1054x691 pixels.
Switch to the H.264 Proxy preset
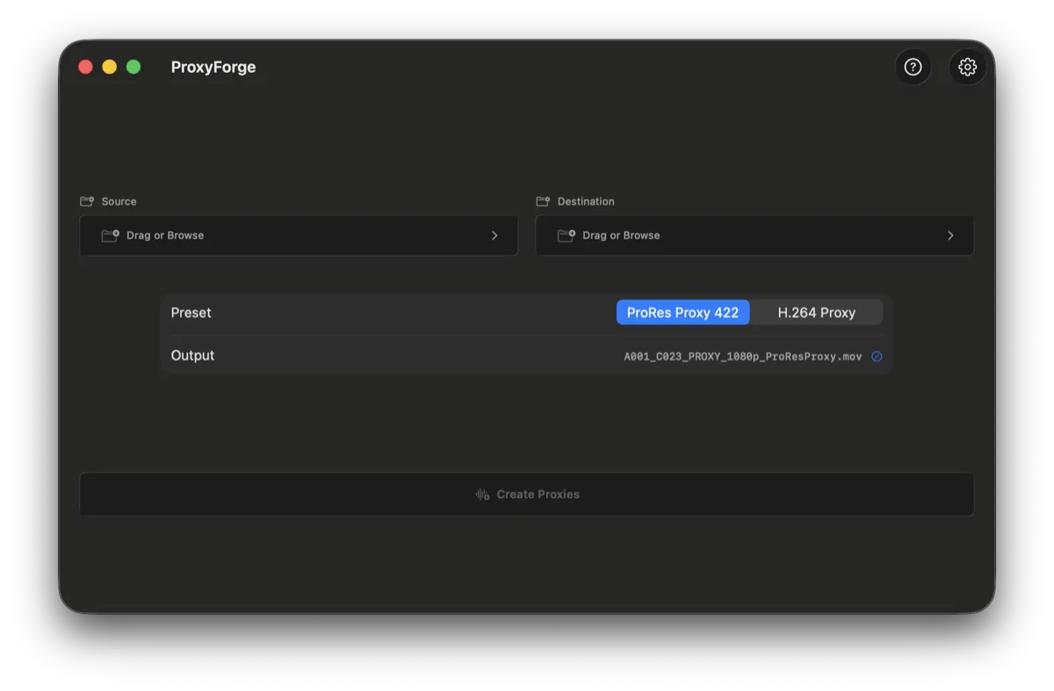[817, 312]
